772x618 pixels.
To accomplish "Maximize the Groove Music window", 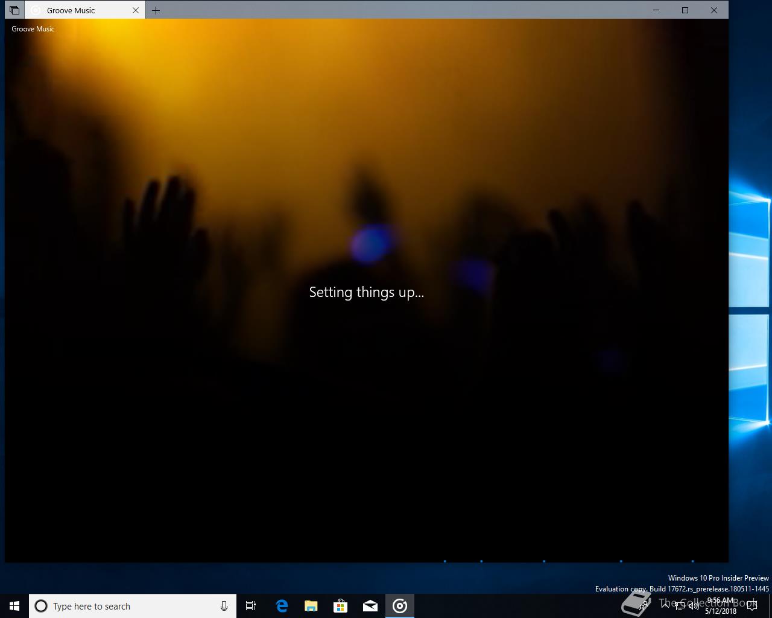I will coord(685,10).
